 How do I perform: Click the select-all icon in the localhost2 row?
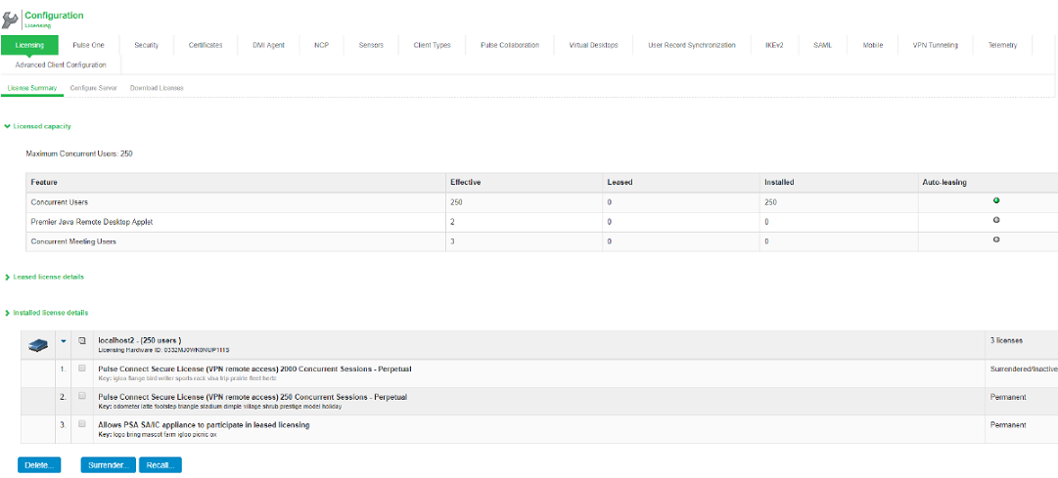pyautogui.click(x=82, y=341)
